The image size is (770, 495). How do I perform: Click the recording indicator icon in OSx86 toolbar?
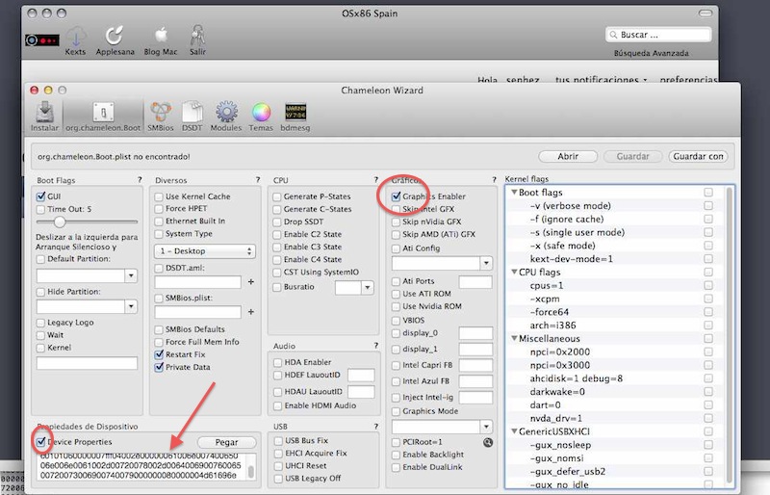click(42, 39)
